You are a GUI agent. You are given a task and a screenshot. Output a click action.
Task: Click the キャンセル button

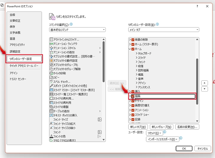203,149
